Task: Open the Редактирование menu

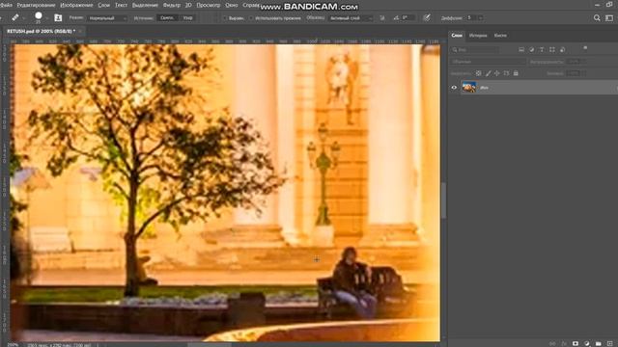Action: click(x=36, y=5)
